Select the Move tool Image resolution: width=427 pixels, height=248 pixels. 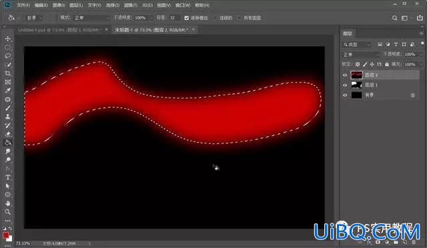(7, 39)
